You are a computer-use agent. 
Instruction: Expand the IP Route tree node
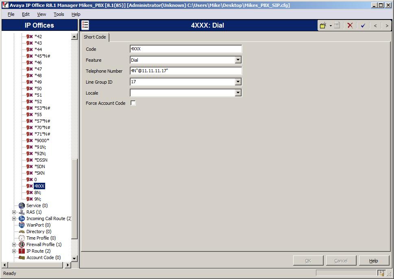(x=14, y=251)
